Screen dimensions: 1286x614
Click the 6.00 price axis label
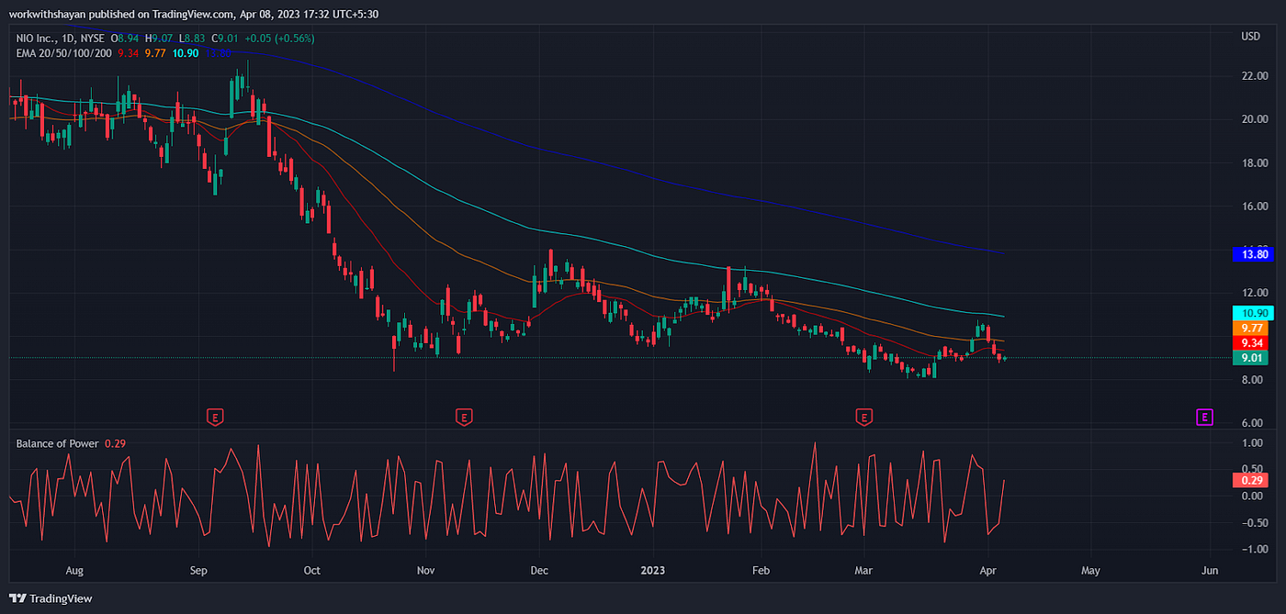coord(1250,424)
